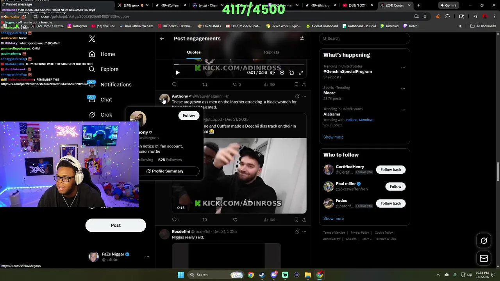
Task: Open more options for the Alabama trend
Action: (x=403, y=110)
